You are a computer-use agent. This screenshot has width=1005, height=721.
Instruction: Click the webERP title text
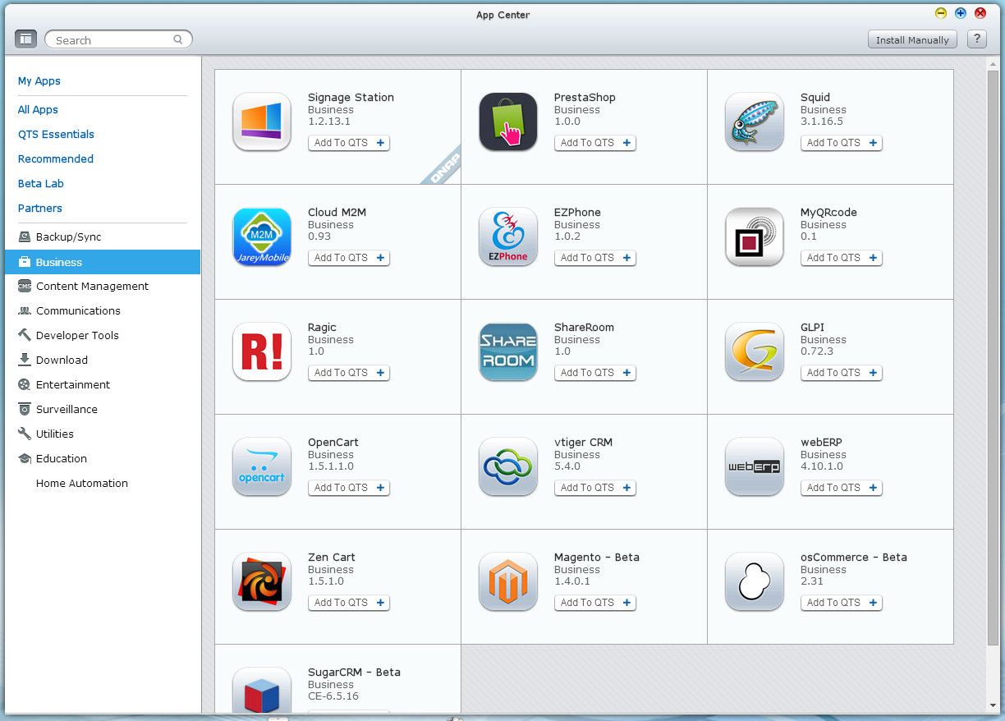821,442
